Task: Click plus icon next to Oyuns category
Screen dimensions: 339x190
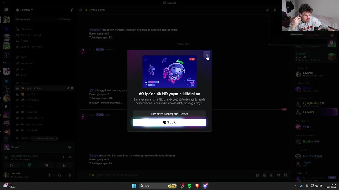Action: tap(72, 138)
